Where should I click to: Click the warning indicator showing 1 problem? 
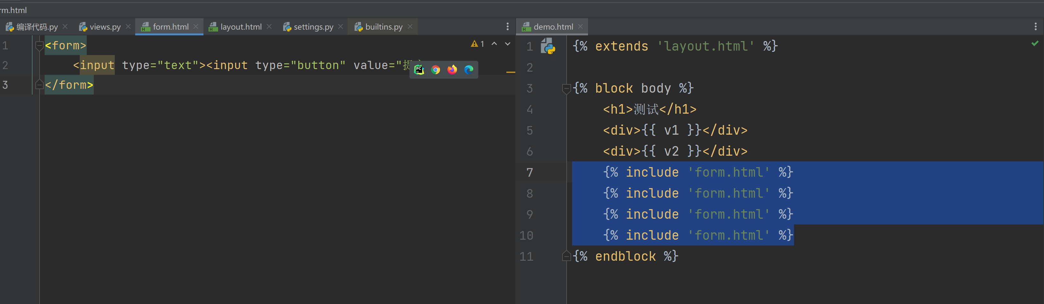coord(478,44)
